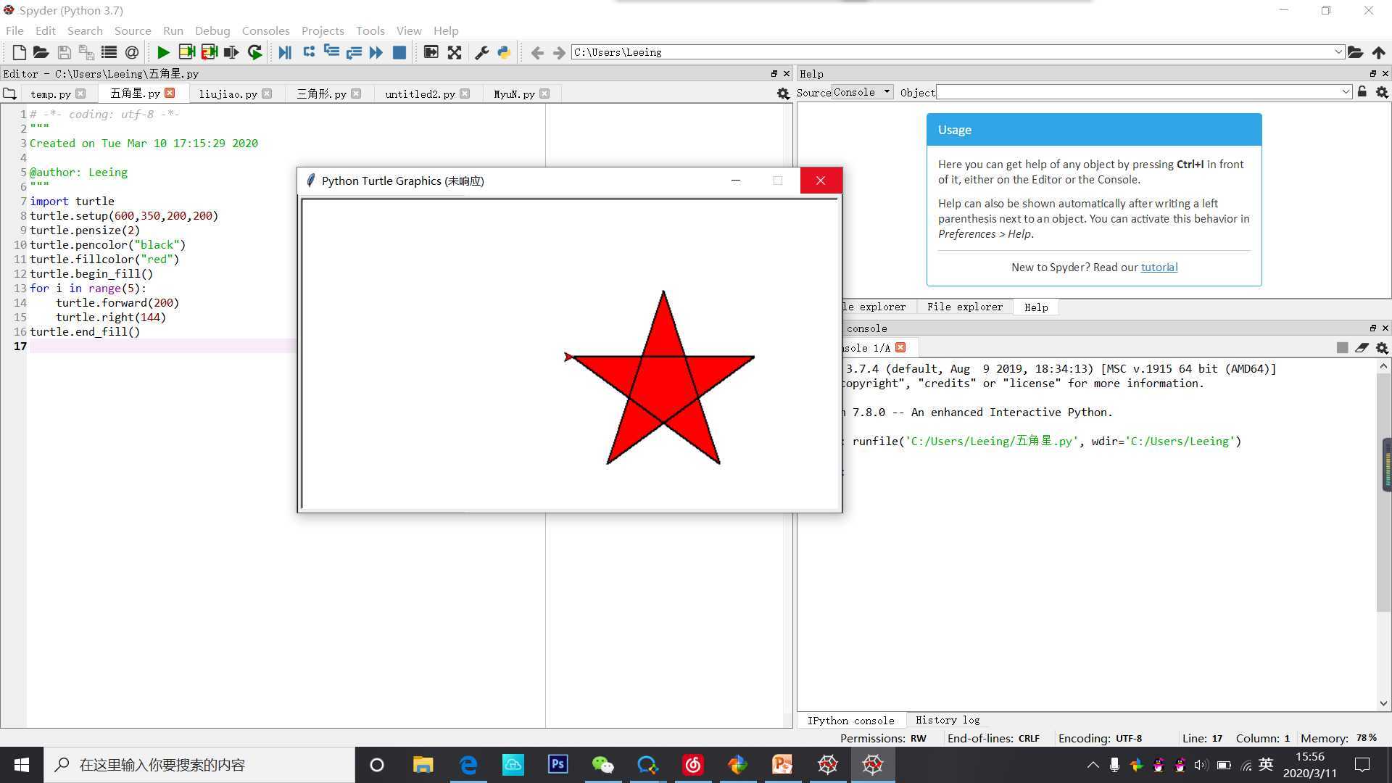Open Preferences with the wrench icon
Screen dimensions: 1392x783
[481, 52]
